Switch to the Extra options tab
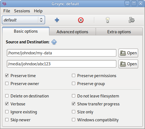 119,32
